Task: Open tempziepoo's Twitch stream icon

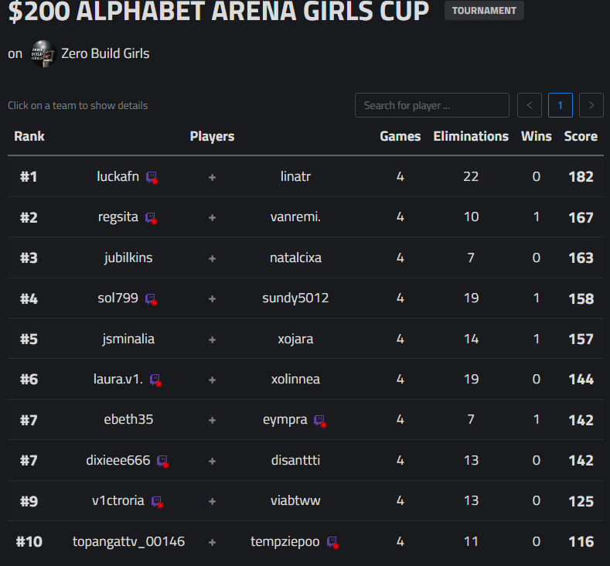Action: coord(332,542)
